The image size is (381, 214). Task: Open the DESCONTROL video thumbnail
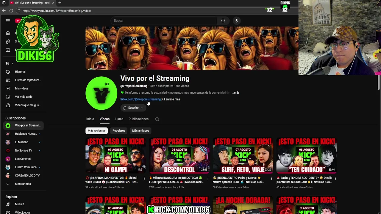click(x=179, y=155)
